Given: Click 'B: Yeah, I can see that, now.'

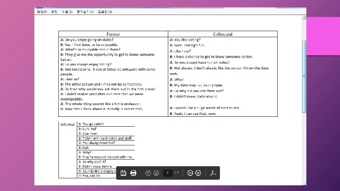Looking at the screenshot, I should (x=193, y=114).
